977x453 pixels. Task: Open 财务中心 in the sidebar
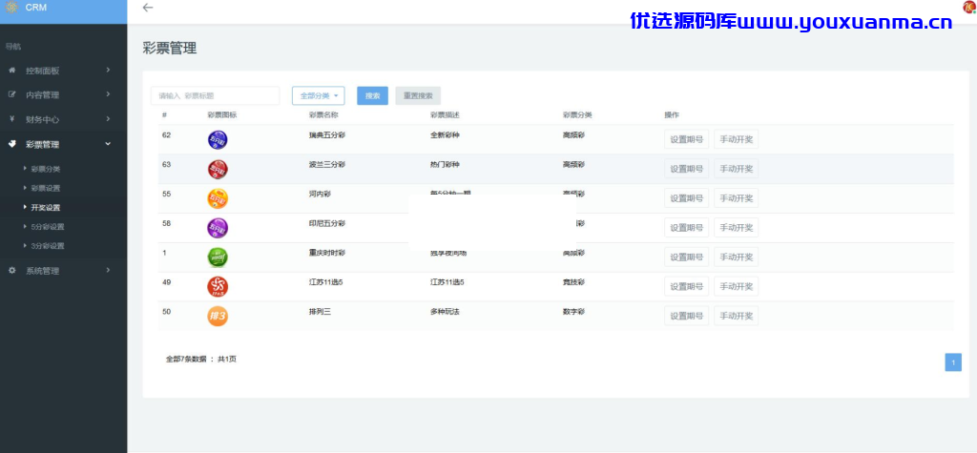42,119
